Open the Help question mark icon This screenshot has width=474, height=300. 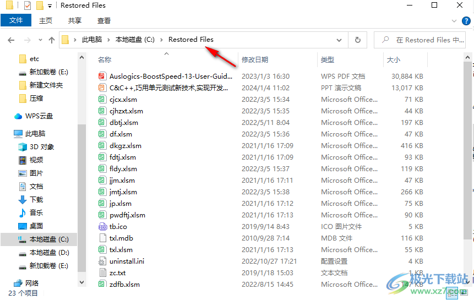tap(465, 20)
